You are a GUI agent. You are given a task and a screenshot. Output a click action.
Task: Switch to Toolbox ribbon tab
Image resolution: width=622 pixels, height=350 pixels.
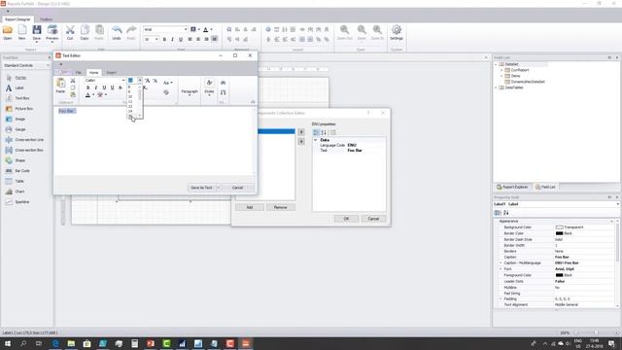46,19
